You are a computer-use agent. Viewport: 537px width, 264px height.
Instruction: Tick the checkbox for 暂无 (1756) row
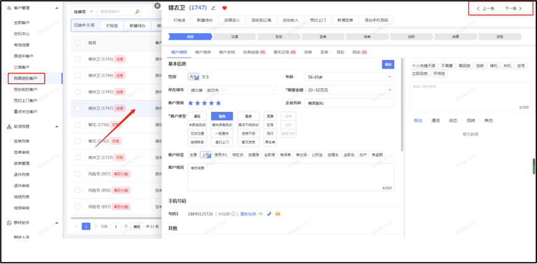[78, 125]
